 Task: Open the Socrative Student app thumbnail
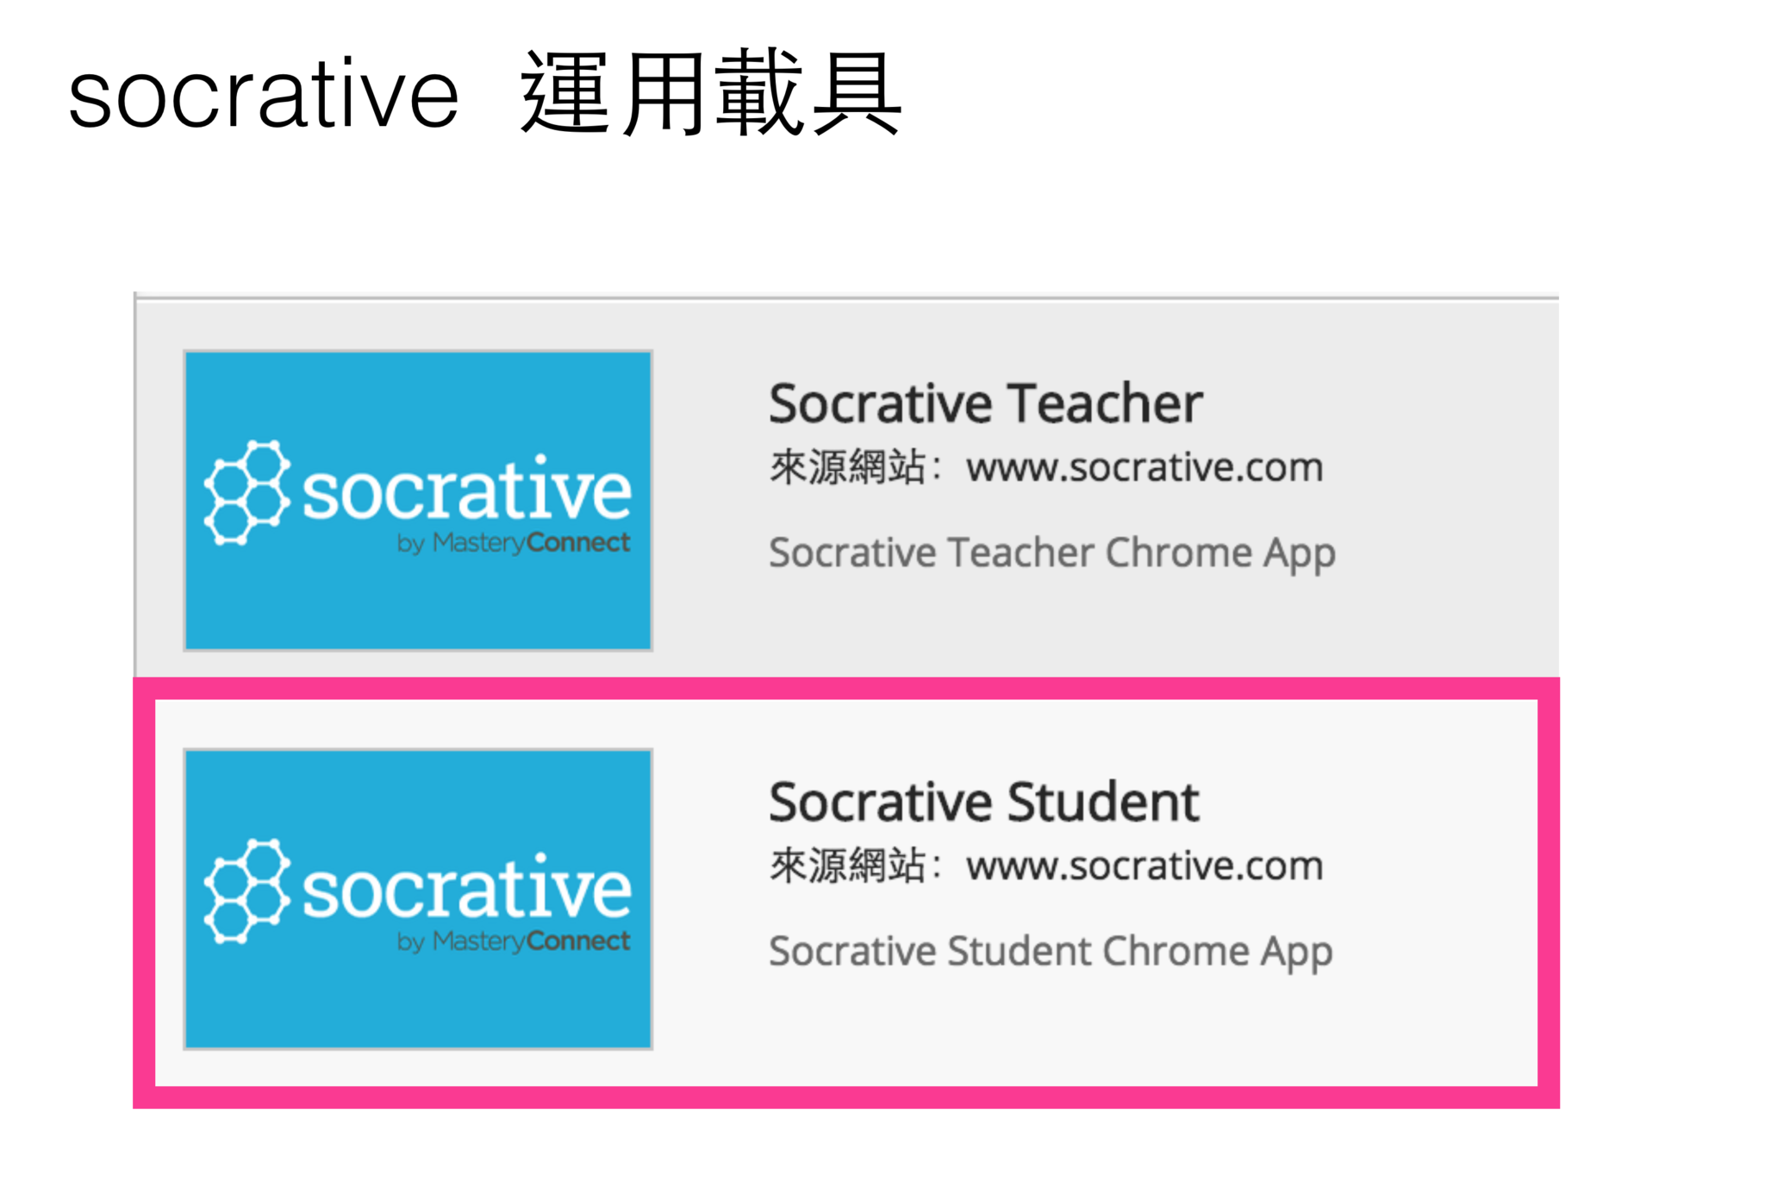[x=418, y=898]
